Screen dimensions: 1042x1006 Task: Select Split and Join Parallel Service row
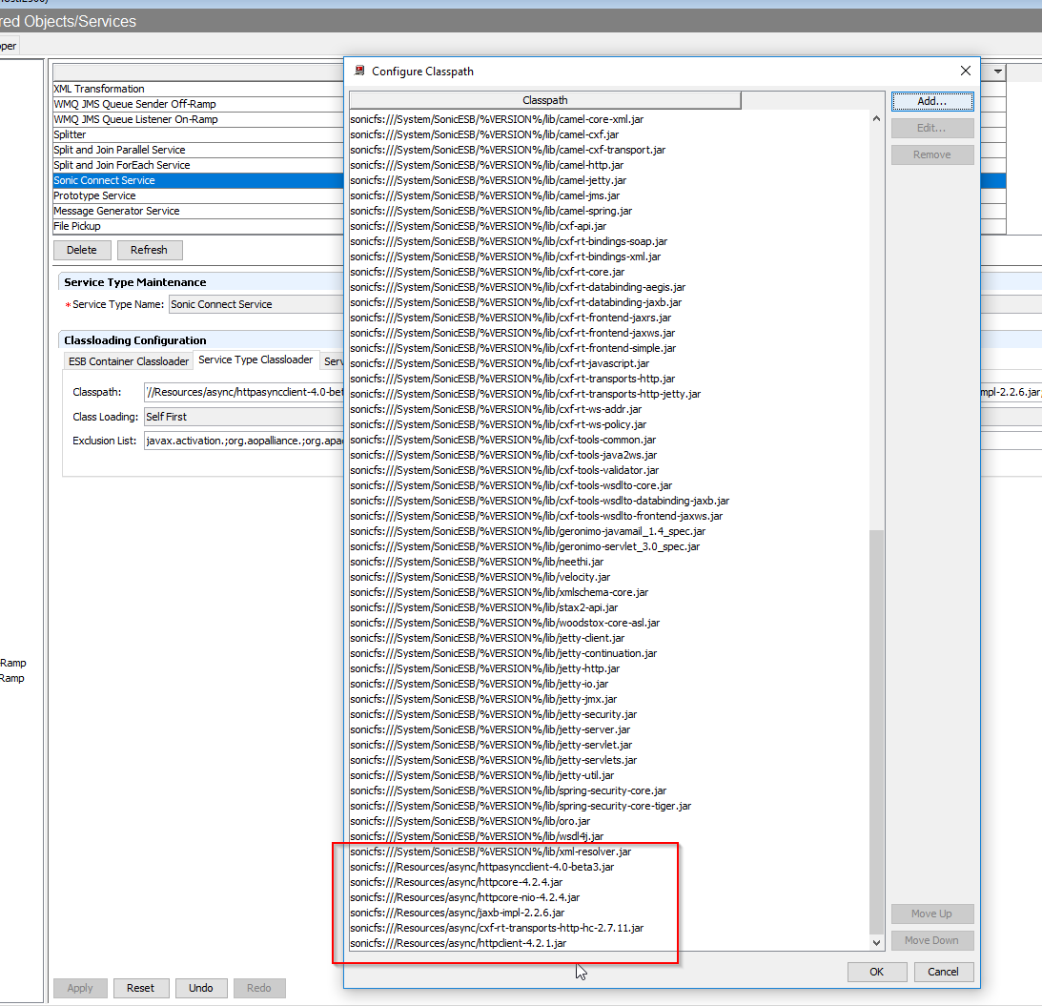(x=198, y=150)
